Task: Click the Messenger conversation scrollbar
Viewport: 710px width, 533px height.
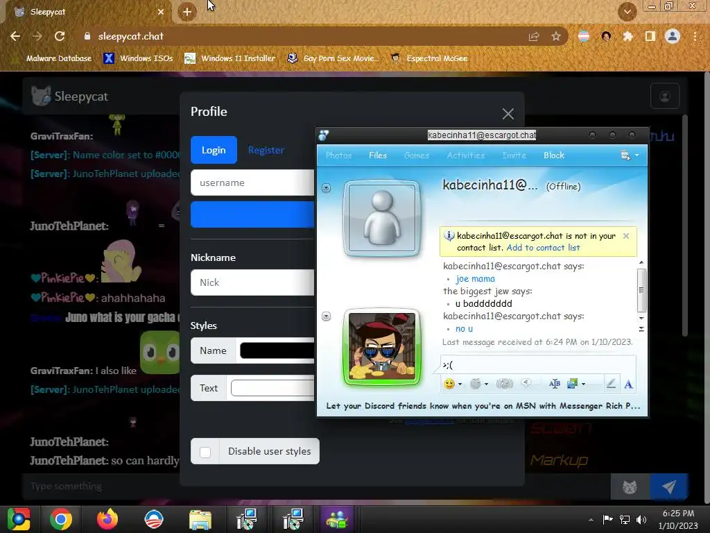Action: 641,290
